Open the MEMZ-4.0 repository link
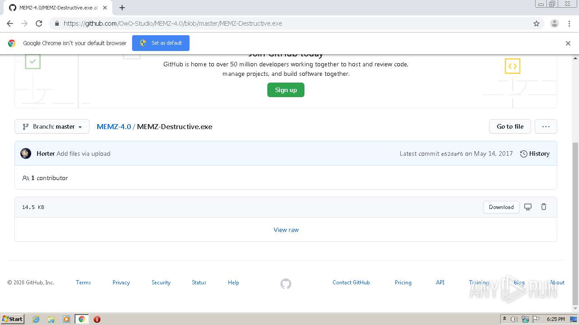The width and height of the screenshot is (579, 325). [114, 126]
